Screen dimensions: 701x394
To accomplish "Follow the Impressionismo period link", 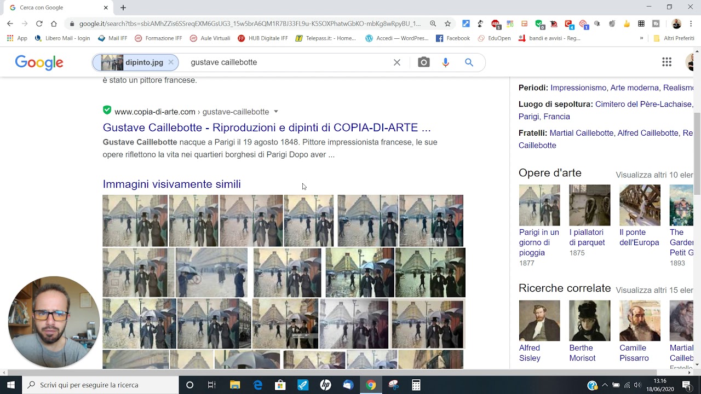I will (x=578, y=88).
